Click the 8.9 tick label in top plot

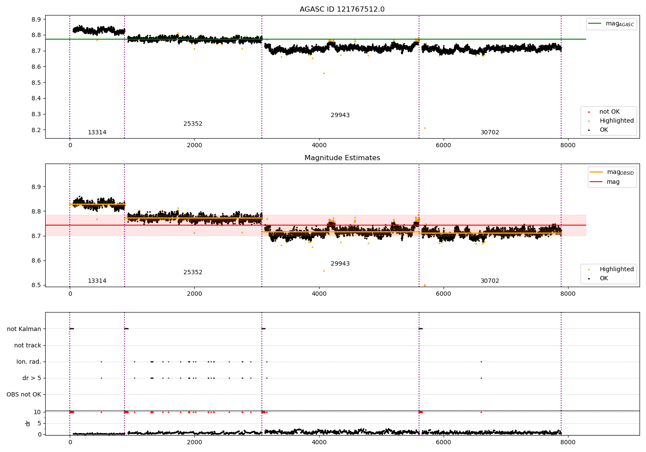coord(36,19)
